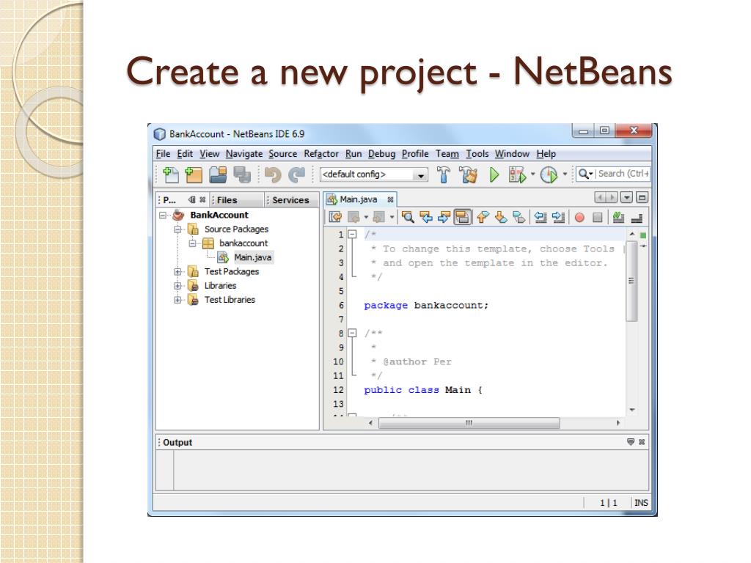Open the Tools menu

click(x=477, y=154)
